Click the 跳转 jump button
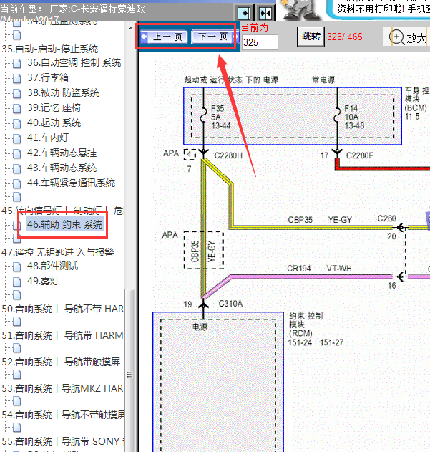Screen dimensions: 430x452 point(311,37)
